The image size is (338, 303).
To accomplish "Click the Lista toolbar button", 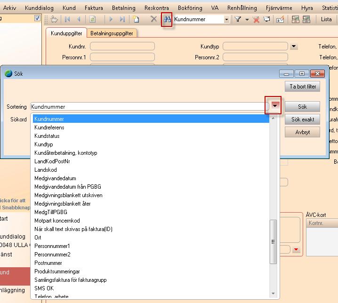I will (326, 19).
